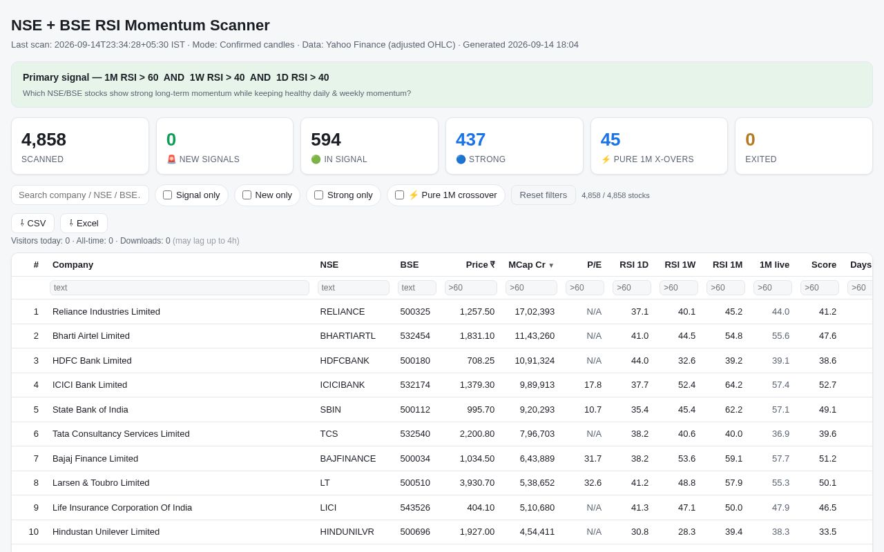
Task: Click the 64.2 RSI 1M value for ICICI Bank
Action: pos(733,385)
